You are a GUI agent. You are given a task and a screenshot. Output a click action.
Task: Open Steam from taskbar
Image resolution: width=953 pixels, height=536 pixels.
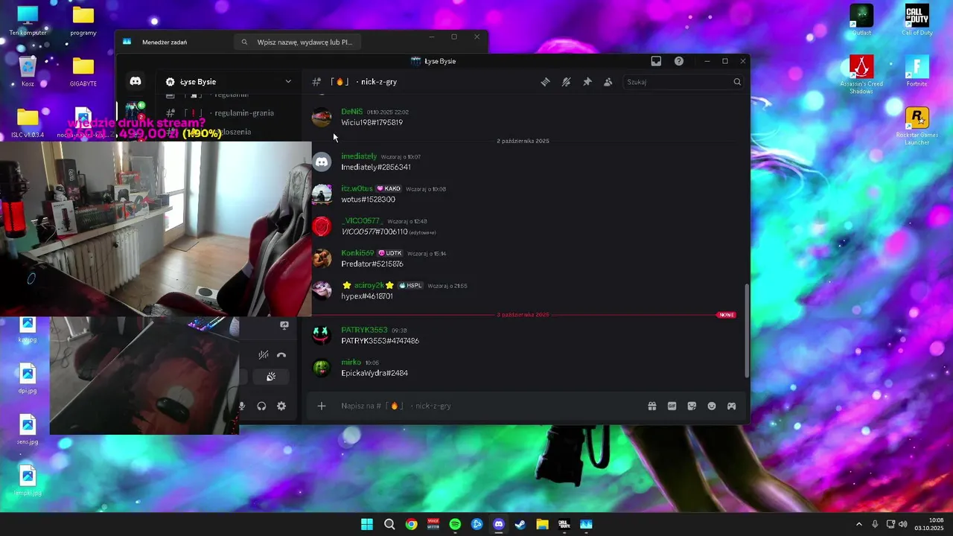coord(520,524)
